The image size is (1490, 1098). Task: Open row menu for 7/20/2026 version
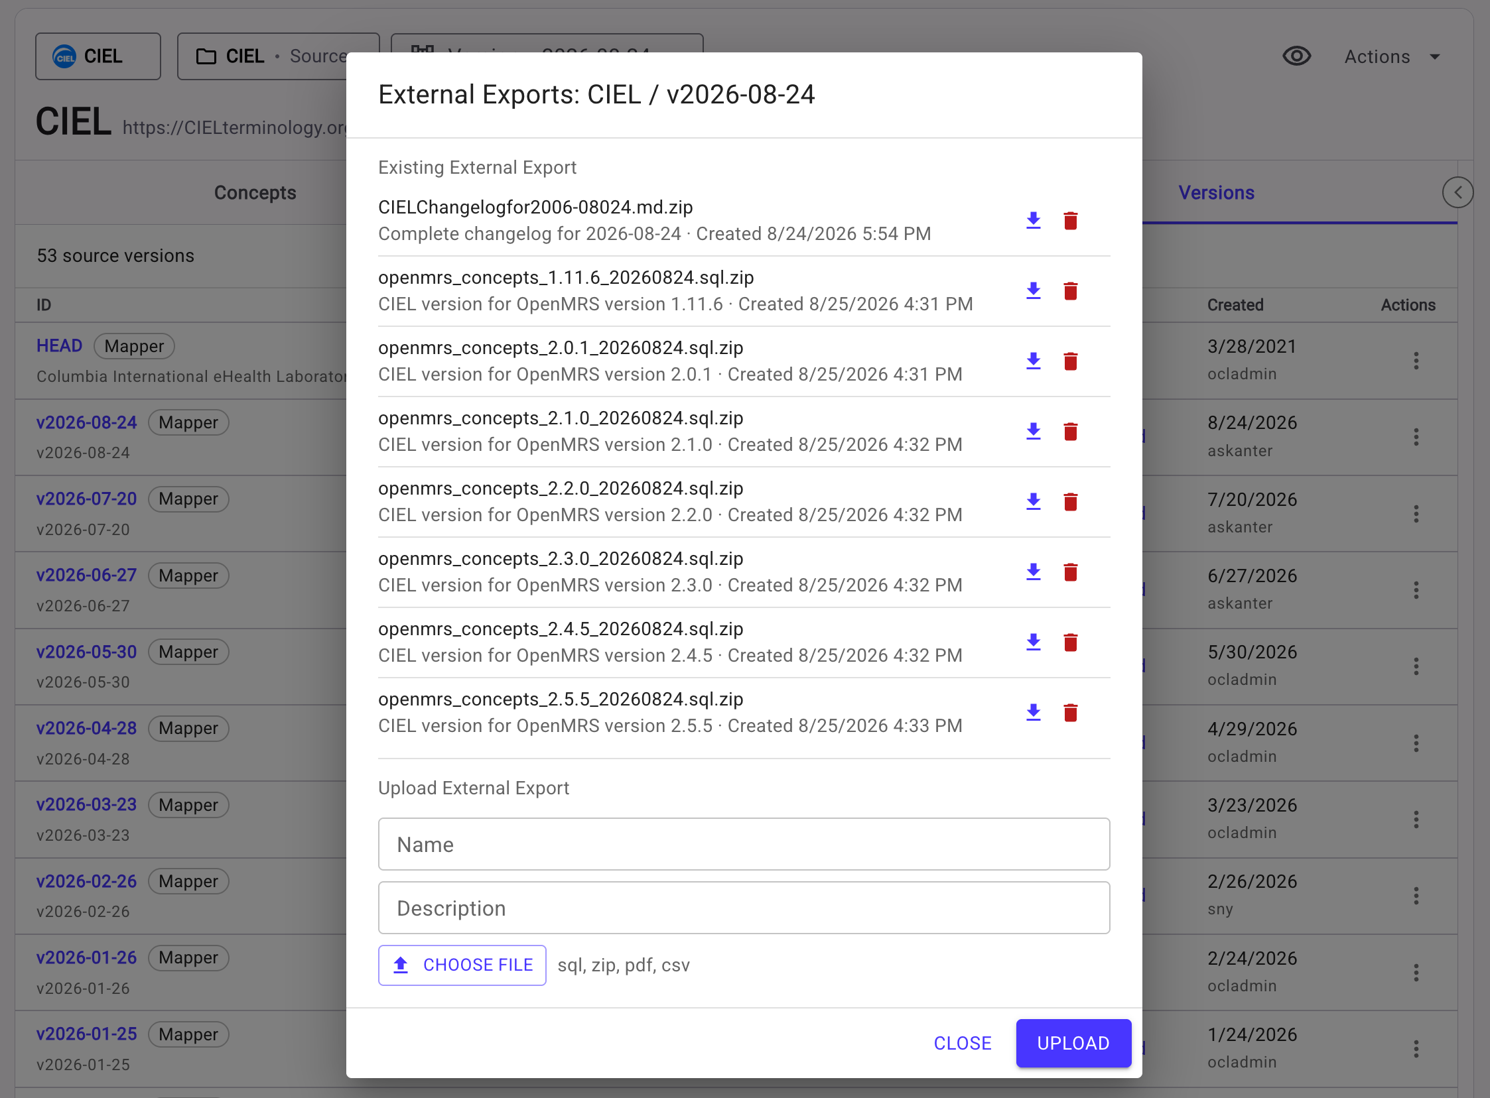pos(1416,513)
